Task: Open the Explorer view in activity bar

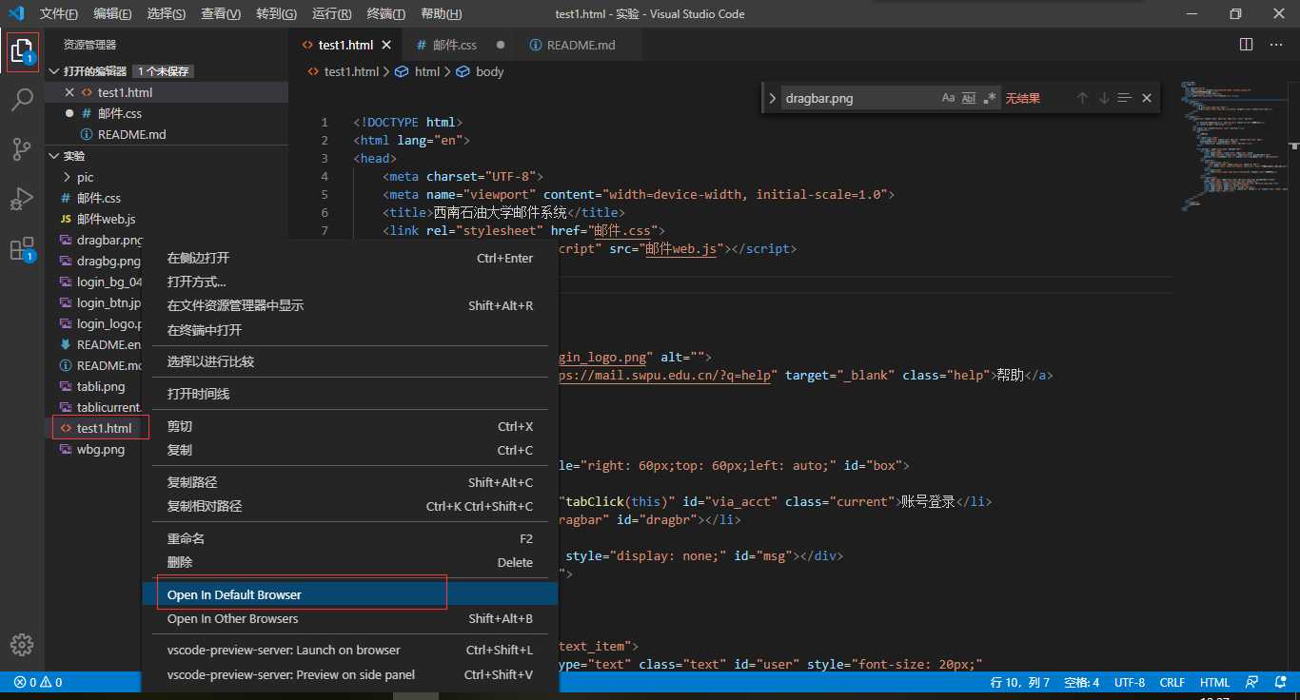Action: click(22, 51)
